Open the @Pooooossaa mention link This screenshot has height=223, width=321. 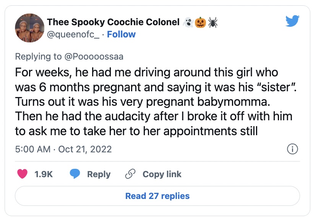[94, 57]
